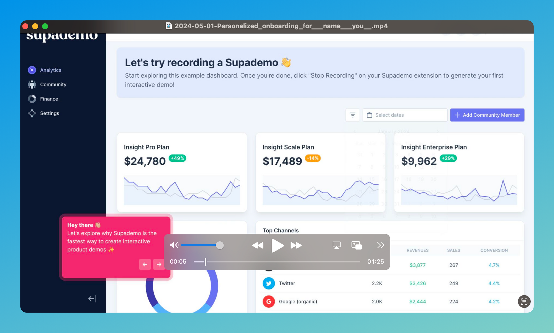Image resolution: width=554 pixels, height=333 pixels.
Task: Click the Insight Pro Plan card title
Action: click(x=147, y=147)
